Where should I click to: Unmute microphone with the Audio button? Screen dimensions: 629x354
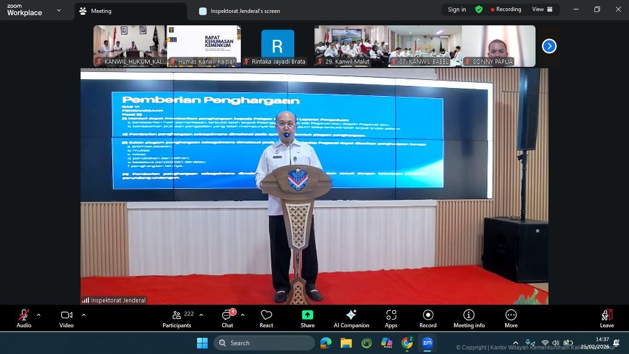23,319
